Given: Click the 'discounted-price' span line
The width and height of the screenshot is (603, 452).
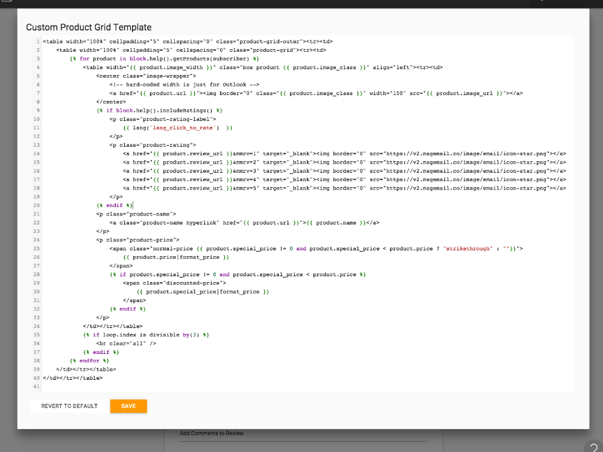Looking at the screenshot, I should (174, 283).
